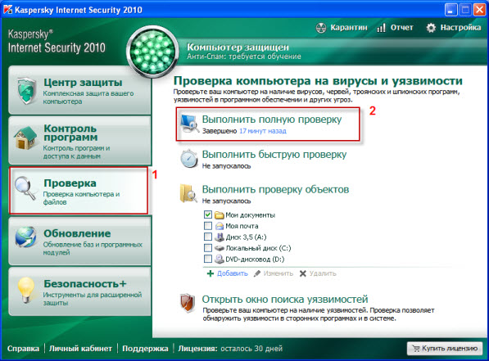Click the green protection status indicator
Screen dimensions: 489x361
click(152, 52)
